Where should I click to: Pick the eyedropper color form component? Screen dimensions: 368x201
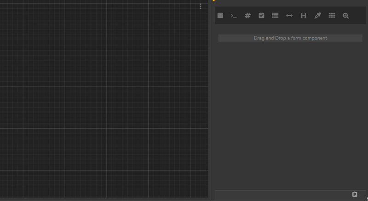click(x=317, y=16)
